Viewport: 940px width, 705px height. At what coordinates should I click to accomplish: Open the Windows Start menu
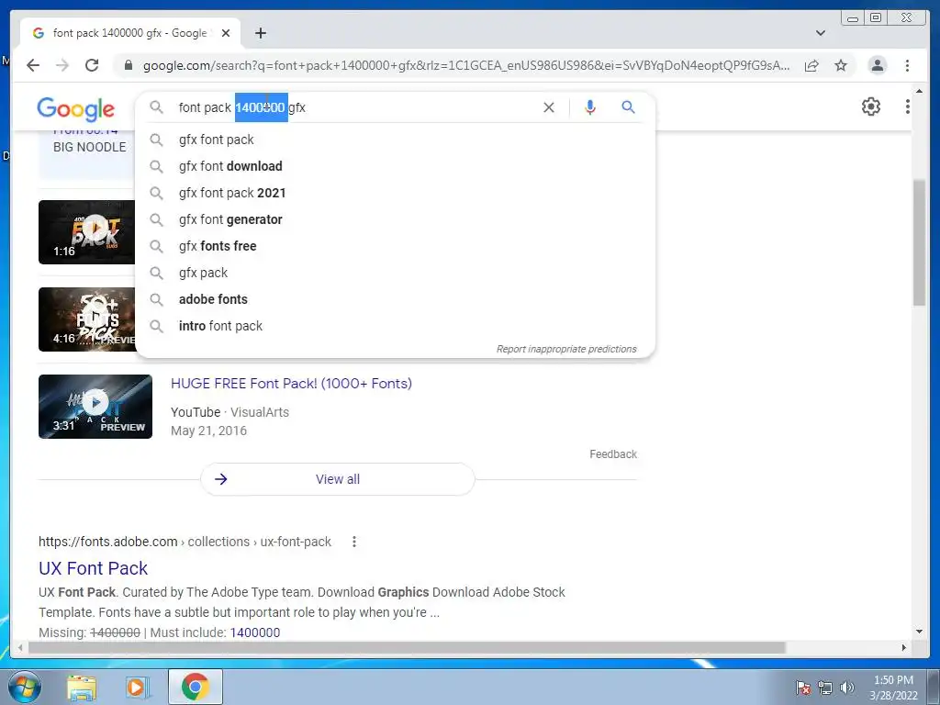[25, 687]
